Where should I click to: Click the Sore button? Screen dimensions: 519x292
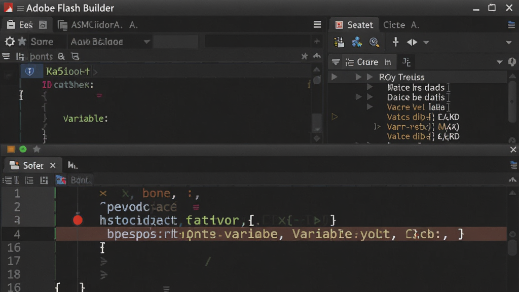point(42,42)
